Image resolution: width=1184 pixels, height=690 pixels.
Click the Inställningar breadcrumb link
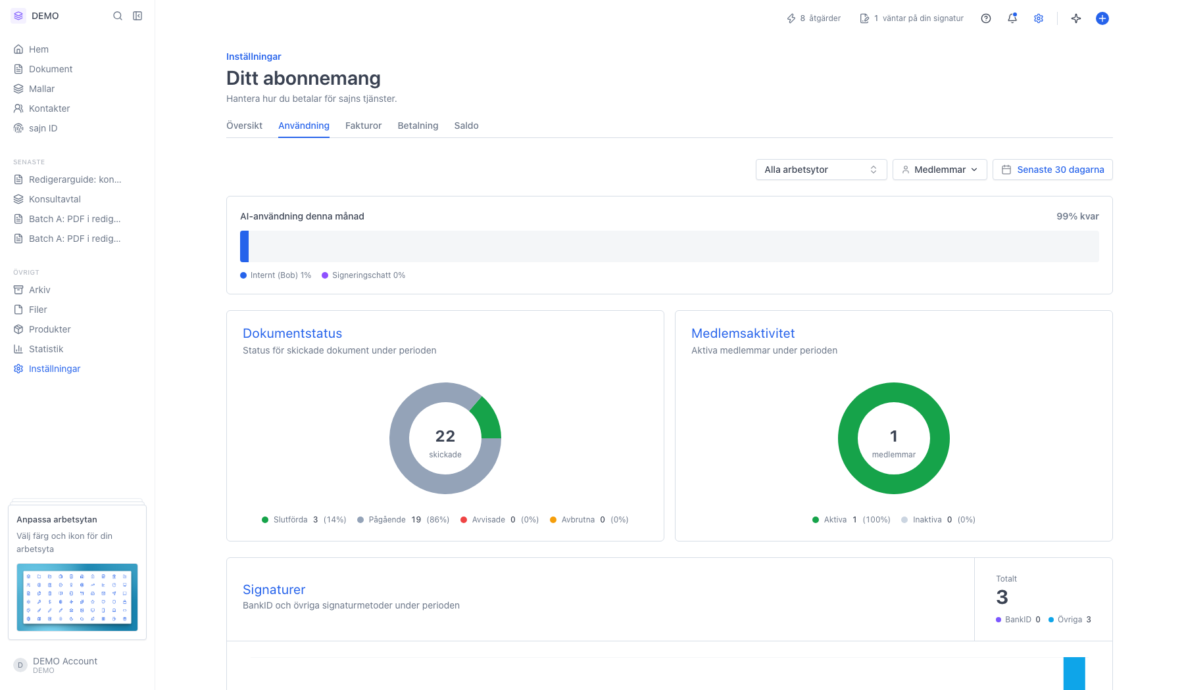[x=253, y=57]
